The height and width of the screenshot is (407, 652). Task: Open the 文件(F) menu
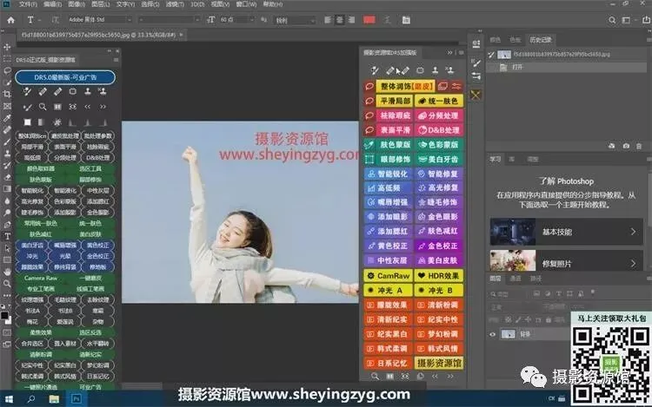28,4
